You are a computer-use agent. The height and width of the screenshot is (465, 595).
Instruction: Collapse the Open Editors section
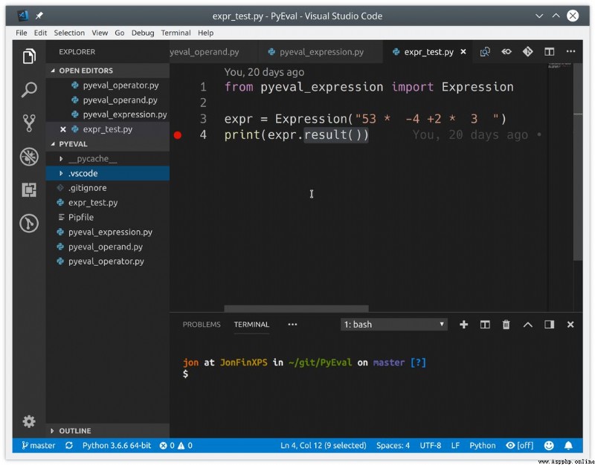108,71
